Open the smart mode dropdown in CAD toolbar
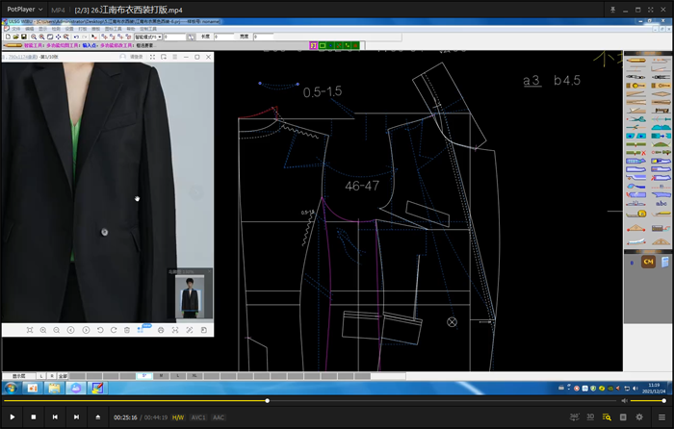The height and width of the screenshot is (429, 674). point(148,37)
